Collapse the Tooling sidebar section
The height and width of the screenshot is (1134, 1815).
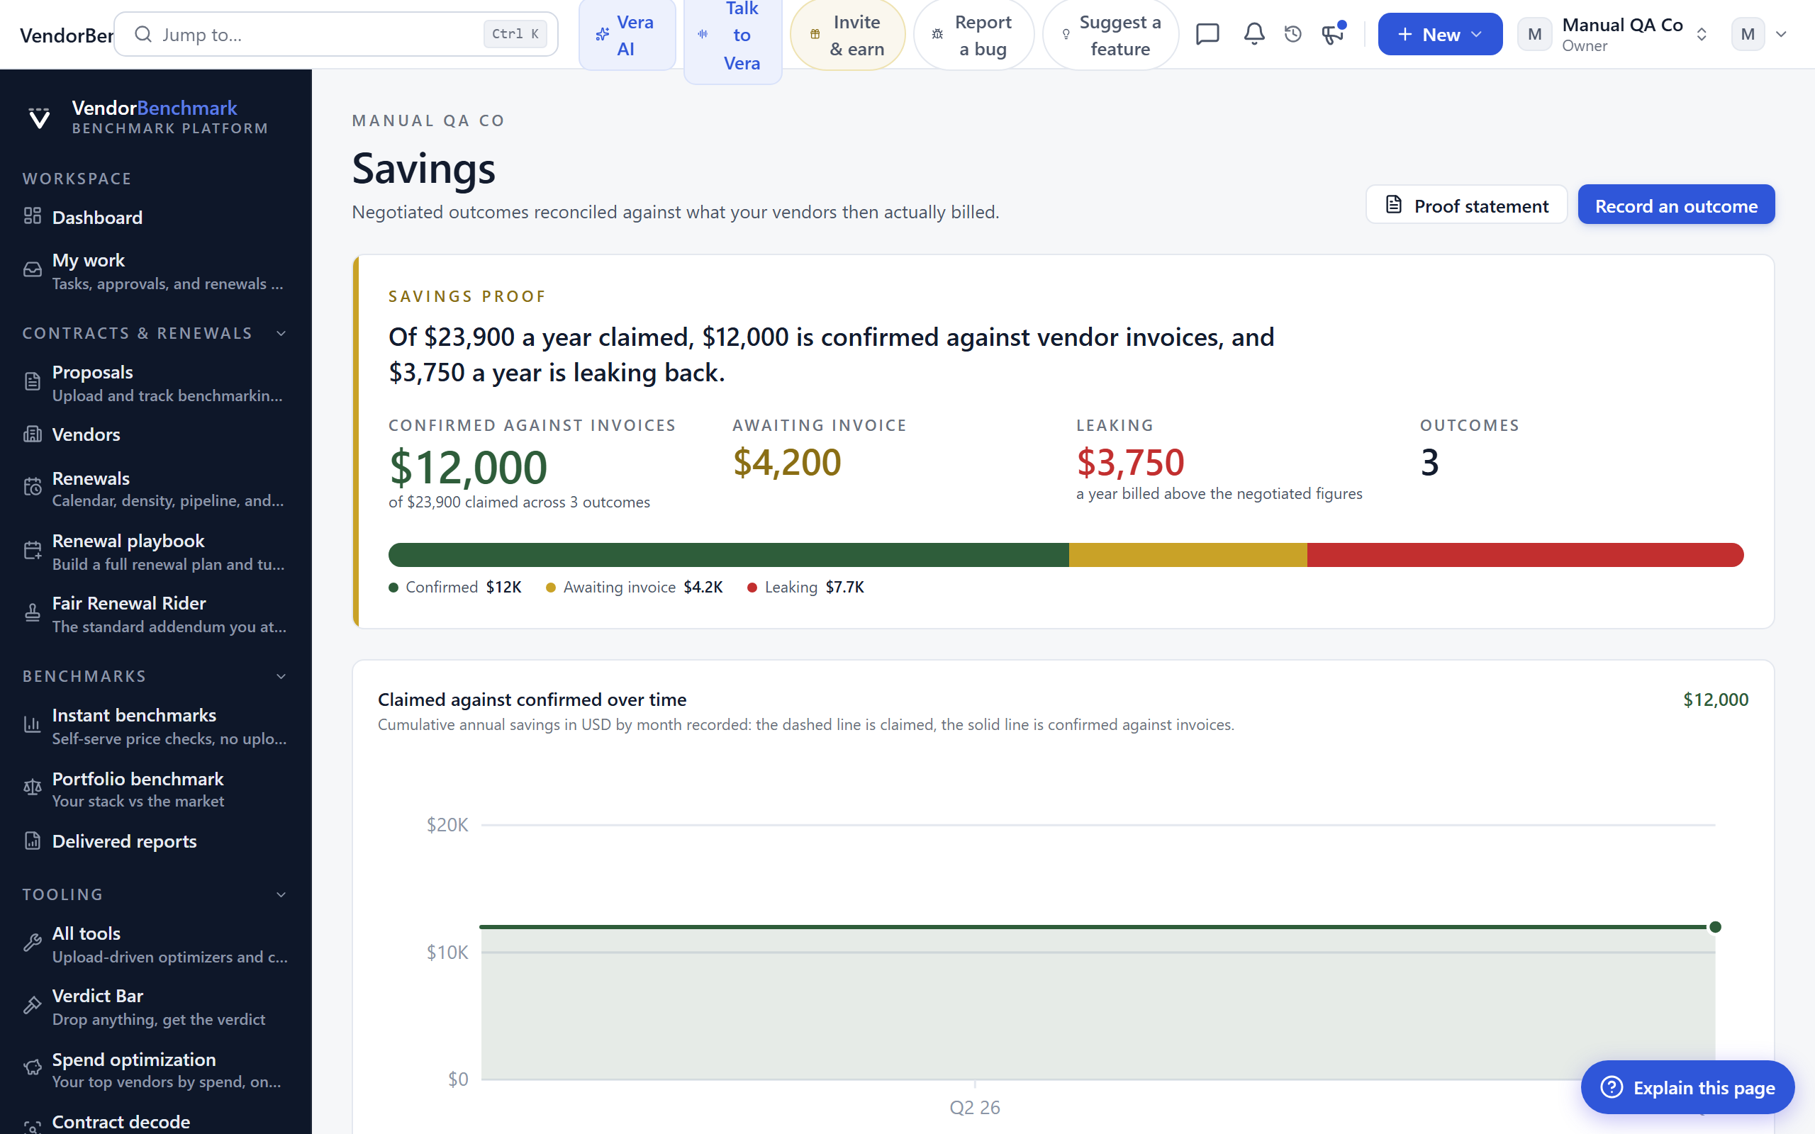coord(281,894)
